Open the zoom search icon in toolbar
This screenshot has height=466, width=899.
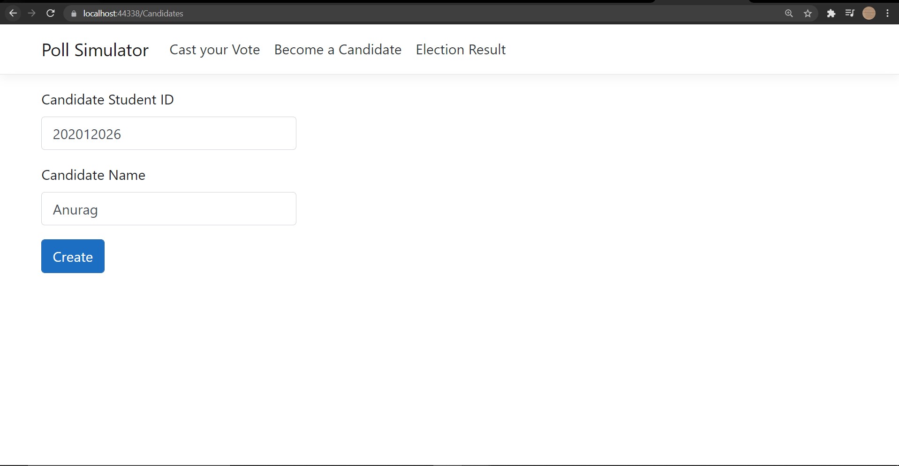point(789,13)
